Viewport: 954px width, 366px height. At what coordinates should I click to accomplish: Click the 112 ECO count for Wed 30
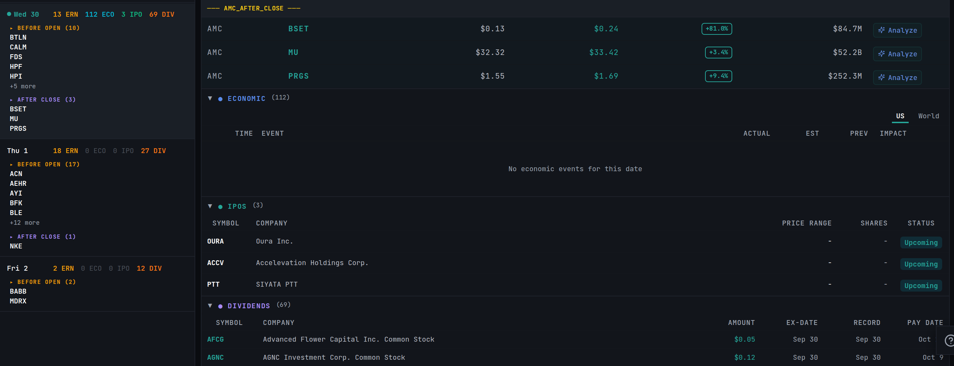coord(100,14)
